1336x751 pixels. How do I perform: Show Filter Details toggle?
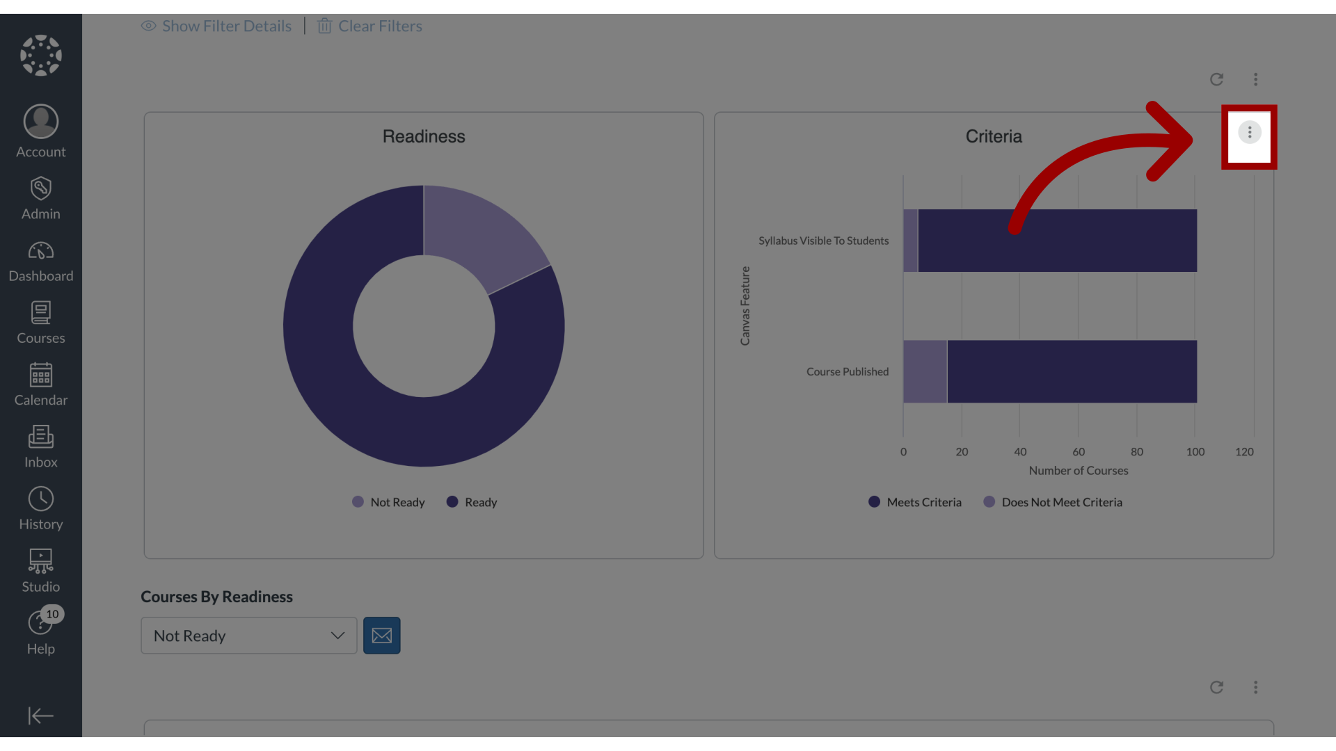click(x=216, y=26)
